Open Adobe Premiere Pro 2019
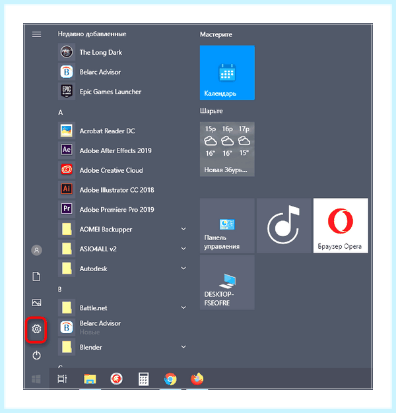 123,209
